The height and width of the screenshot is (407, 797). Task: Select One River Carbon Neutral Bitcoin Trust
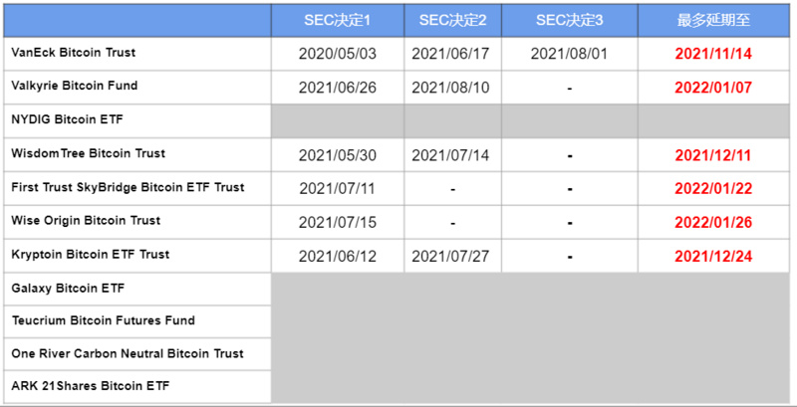click(128, 354)
